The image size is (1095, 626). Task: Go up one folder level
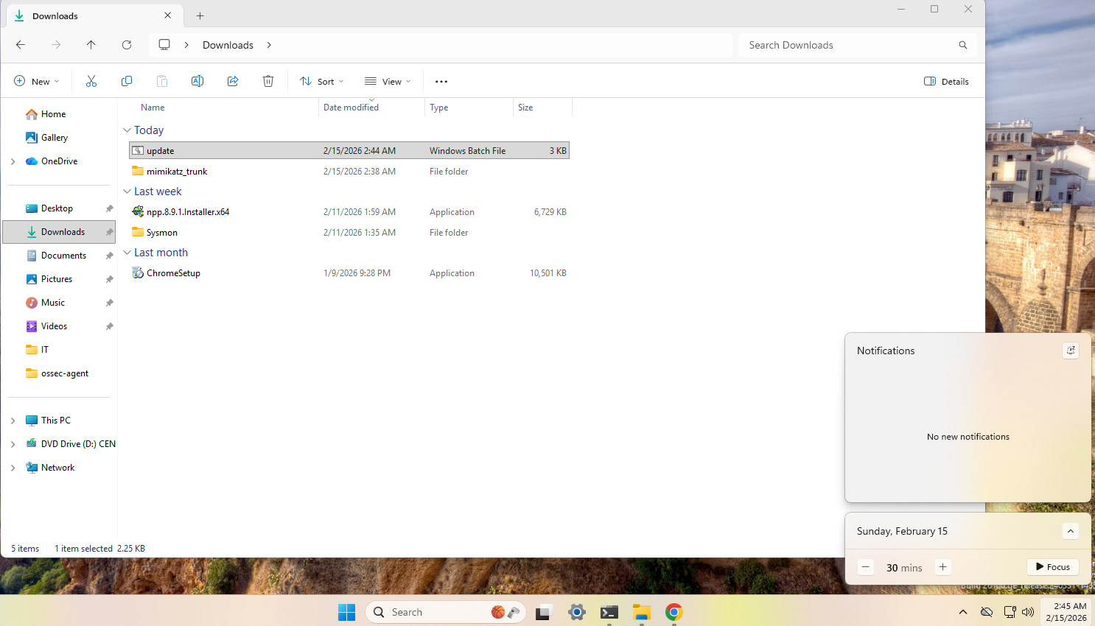(91, 45)
